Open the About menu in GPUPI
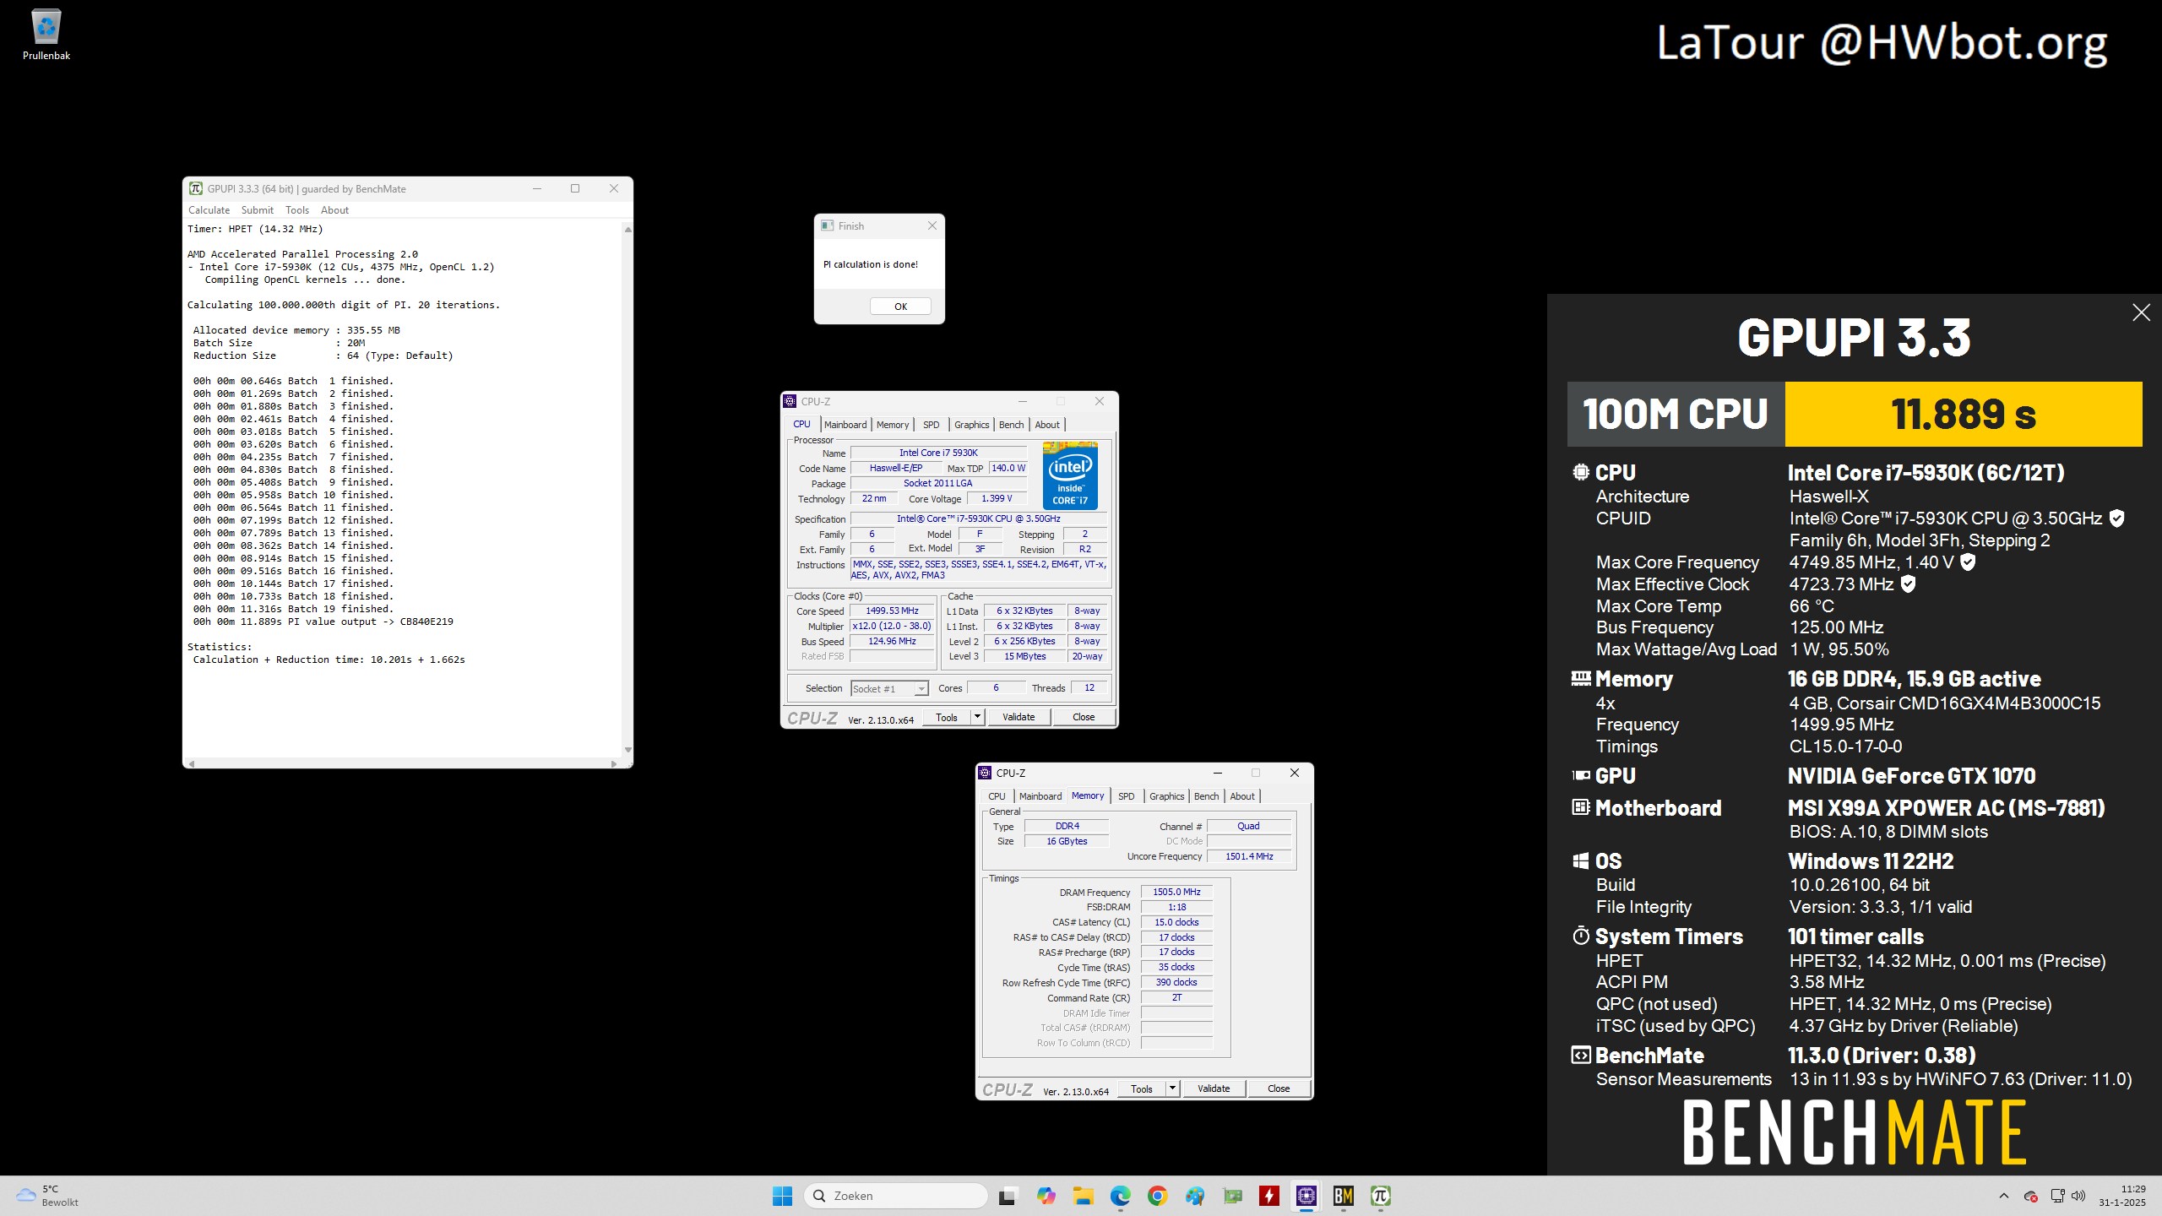 point(334,210)
